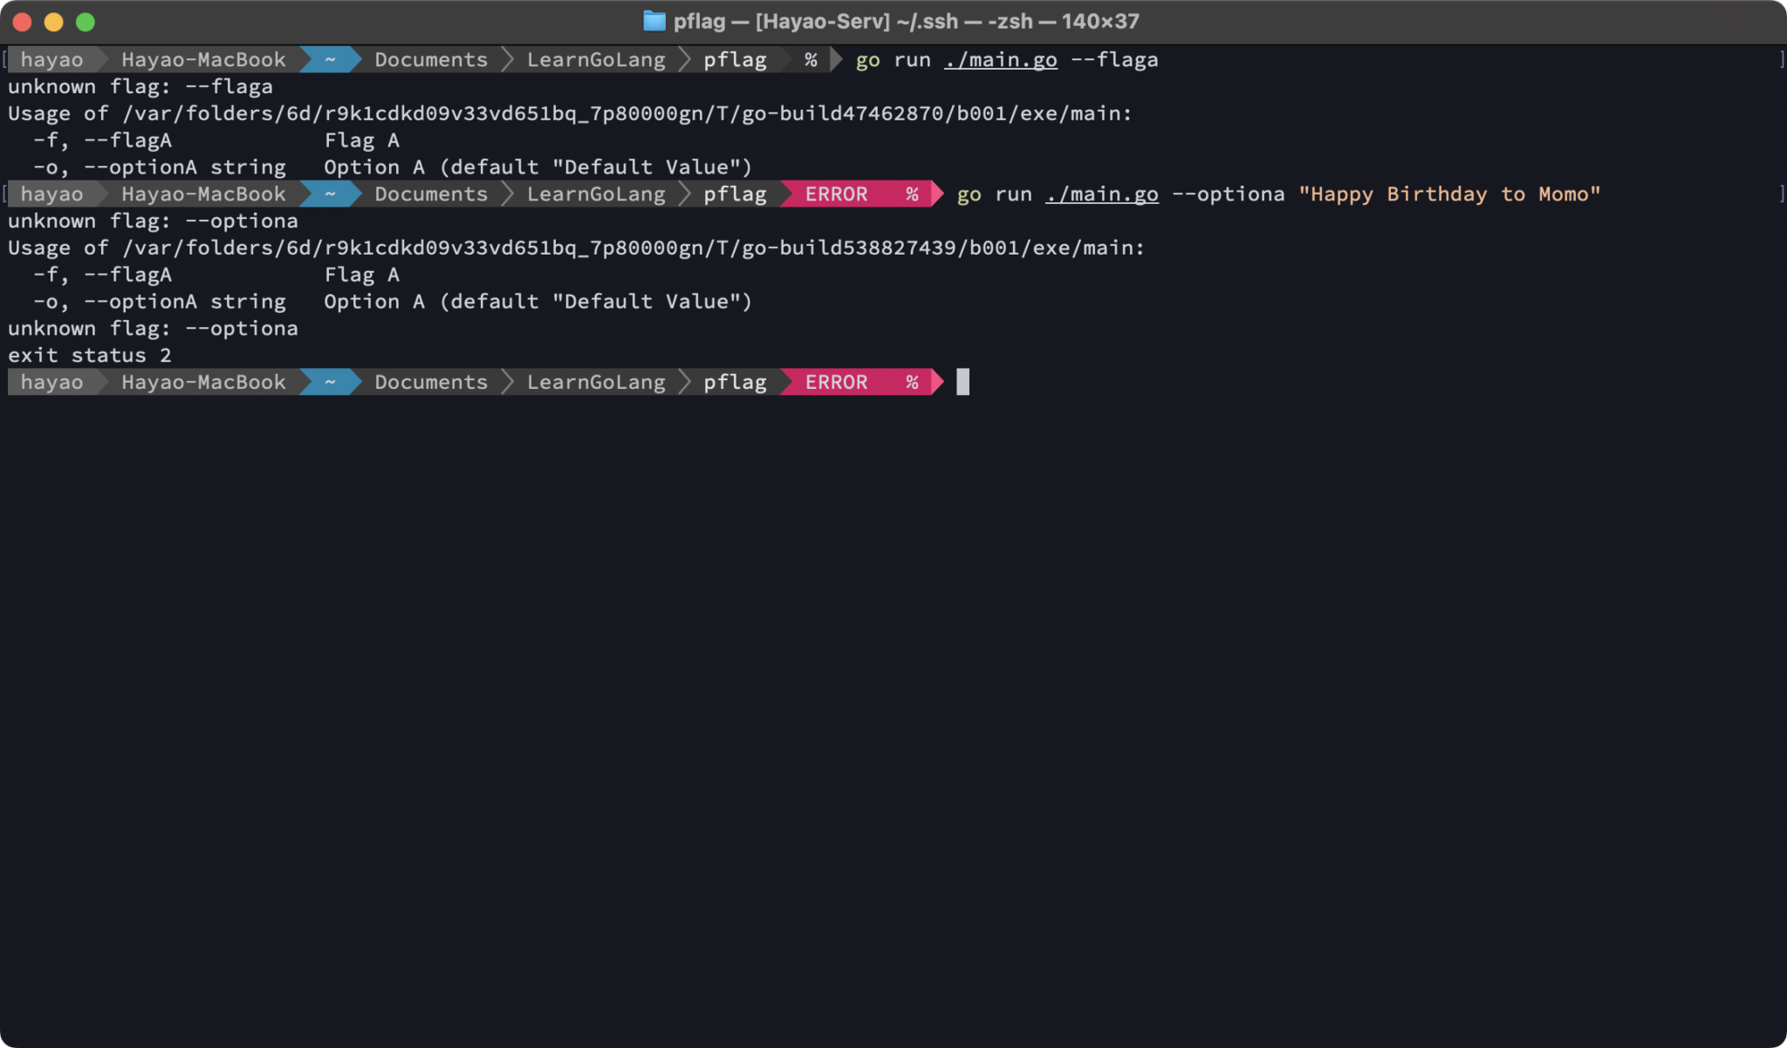Click the exit status 2 output line
Image resolution: width=1787 pixels, height=1048 pixels.
89,354
